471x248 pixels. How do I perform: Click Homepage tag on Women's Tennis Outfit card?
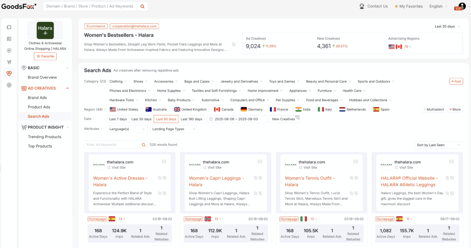pos(289,219)
